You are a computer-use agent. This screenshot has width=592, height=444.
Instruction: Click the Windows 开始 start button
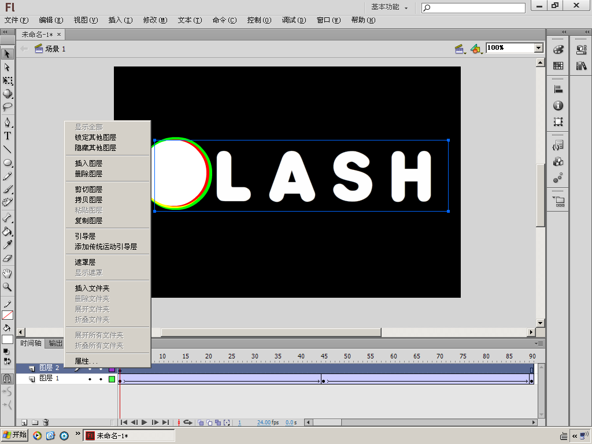(x=14, y=435)
